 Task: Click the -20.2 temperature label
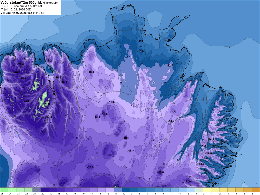17,72
